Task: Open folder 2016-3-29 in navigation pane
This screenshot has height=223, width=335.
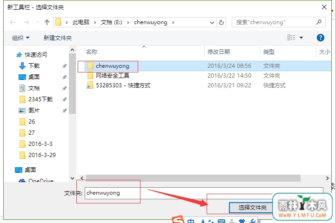Action: tap(42, 155)
